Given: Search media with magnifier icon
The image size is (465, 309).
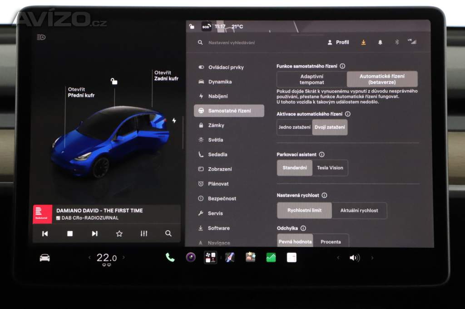Looking at the screenshot, I should (x=168, y=233).
